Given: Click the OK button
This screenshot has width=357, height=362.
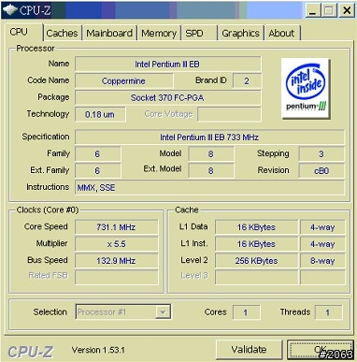Looking at the screenshot, I should pos(321,350).
